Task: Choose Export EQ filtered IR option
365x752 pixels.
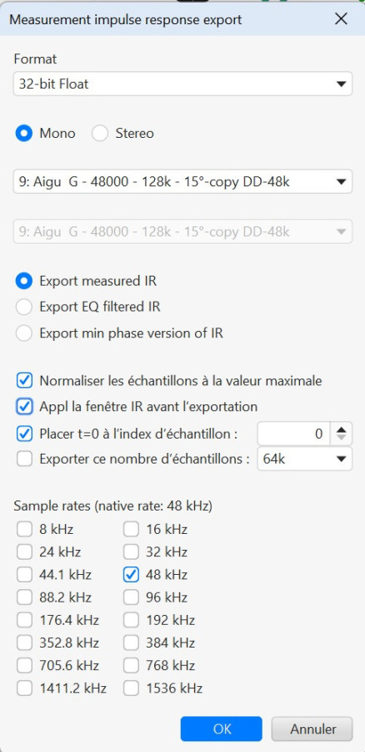Action: click(x=24, y=307)
